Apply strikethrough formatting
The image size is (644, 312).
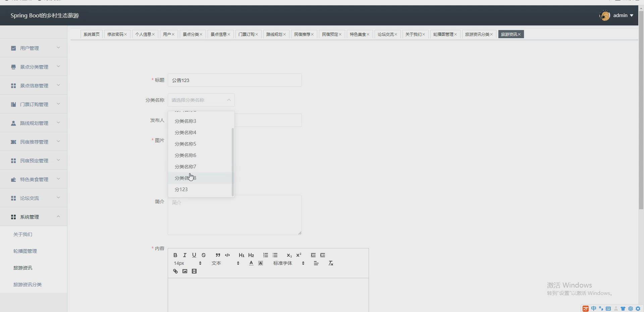(204, 255)
